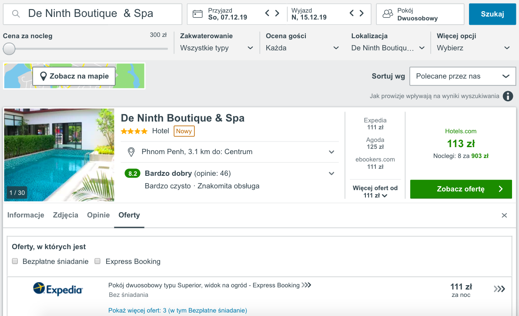Click the four-star rating icons
Viewport: 519px width, 316px height.
pyautogui.click(x=134, y=131)
